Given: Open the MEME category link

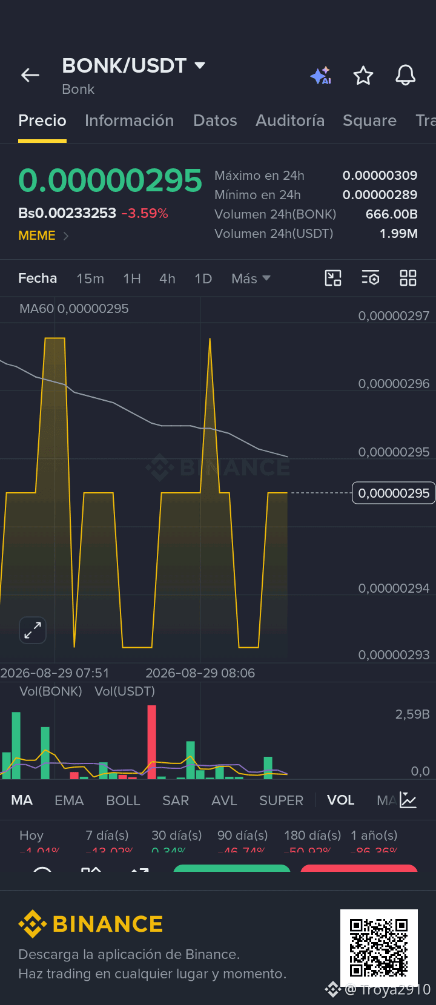Looking at the screenshot, I should pos(44,236).
